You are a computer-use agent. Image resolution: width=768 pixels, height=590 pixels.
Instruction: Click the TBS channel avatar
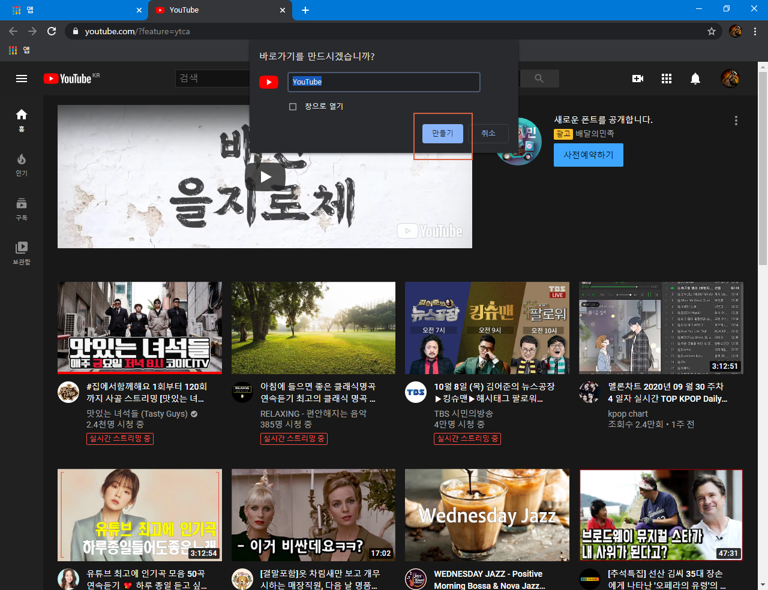click(416, 392)
